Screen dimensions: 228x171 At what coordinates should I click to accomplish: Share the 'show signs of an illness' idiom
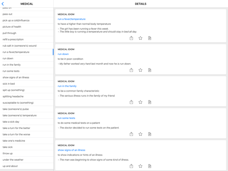131,166
